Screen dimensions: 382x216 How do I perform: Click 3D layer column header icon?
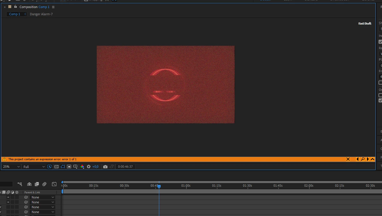point(17,192)
